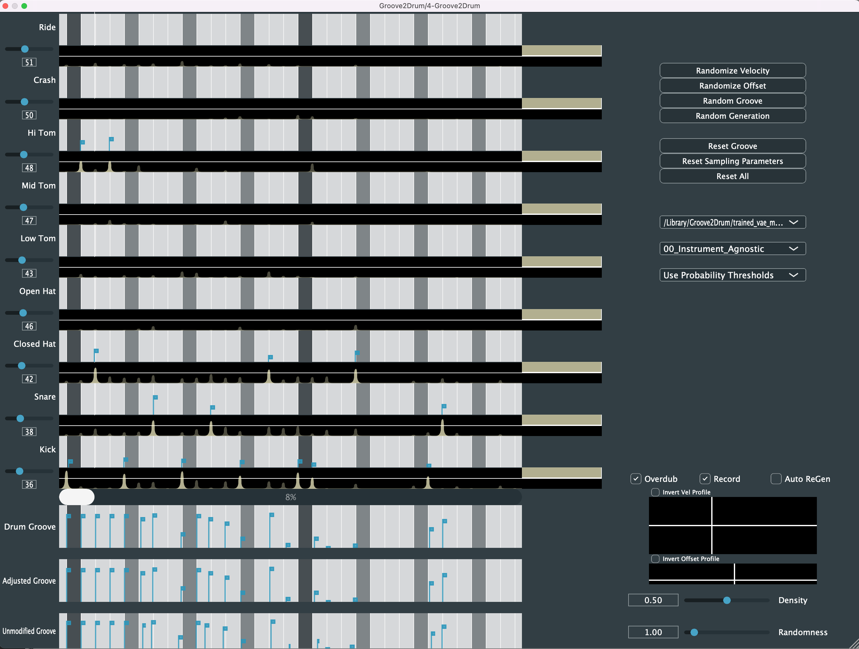Open the Use Probability Thresholds dropdown
859x649 pixels.
(732, 275)
